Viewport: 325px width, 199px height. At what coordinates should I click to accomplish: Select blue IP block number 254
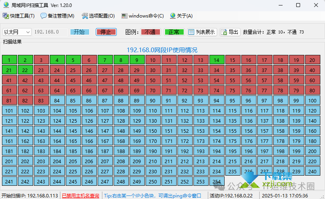click(216, 181)
